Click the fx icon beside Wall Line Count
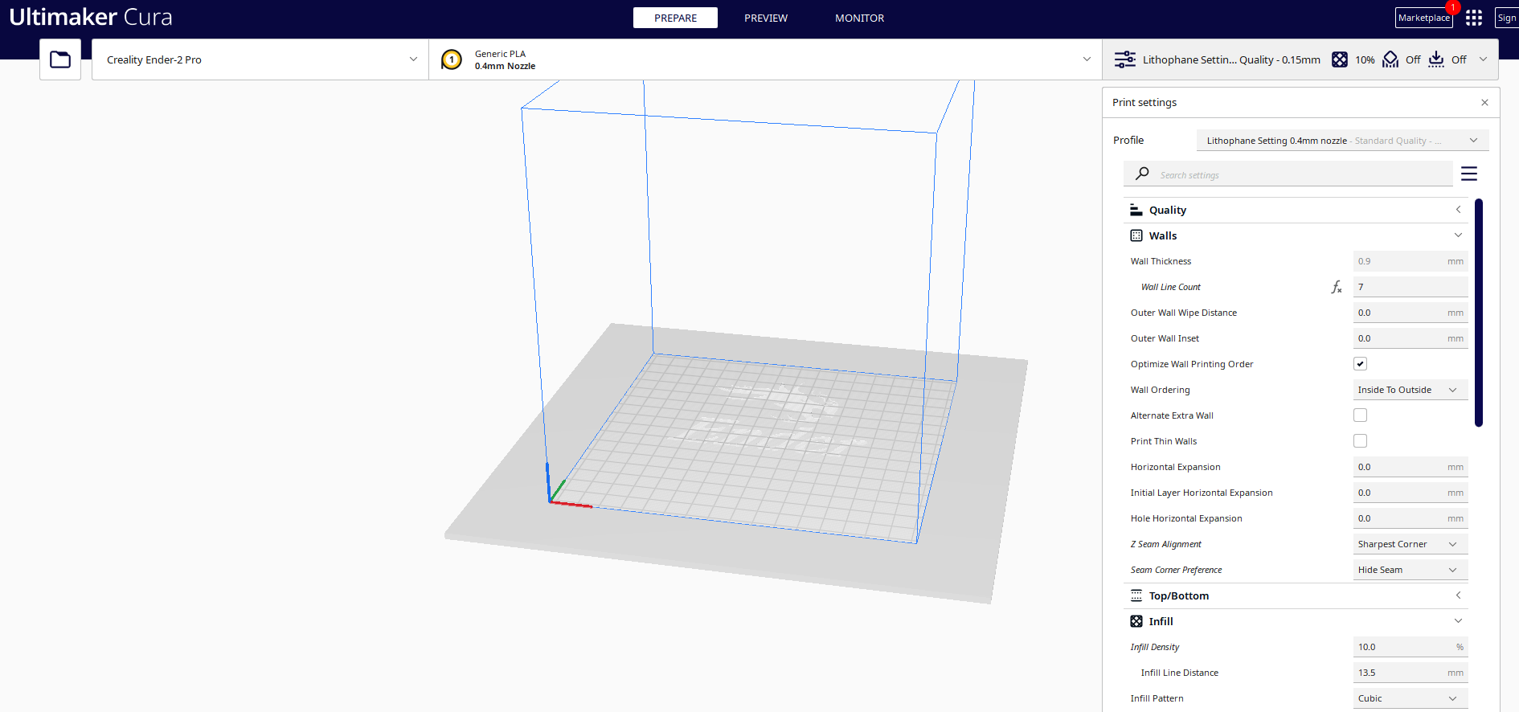 (x=1336, y=287)
